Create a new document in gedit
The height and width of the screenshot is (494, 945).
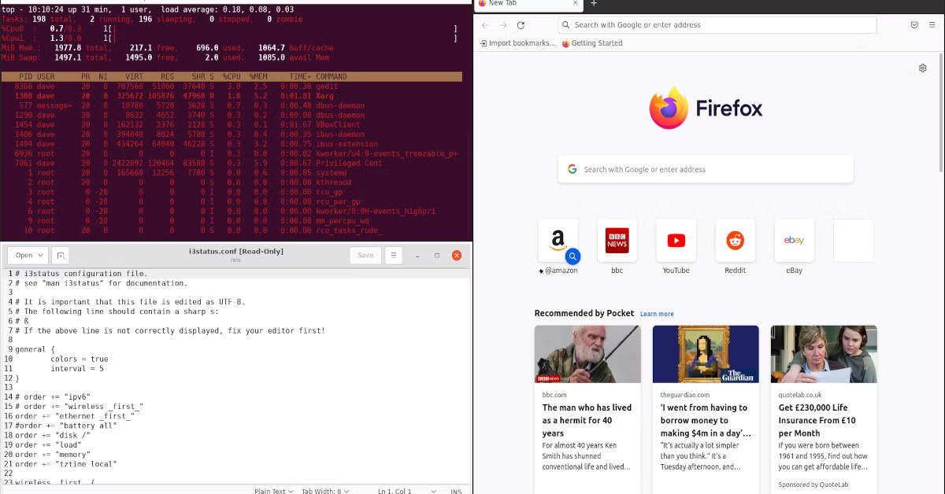coord(59,255)
